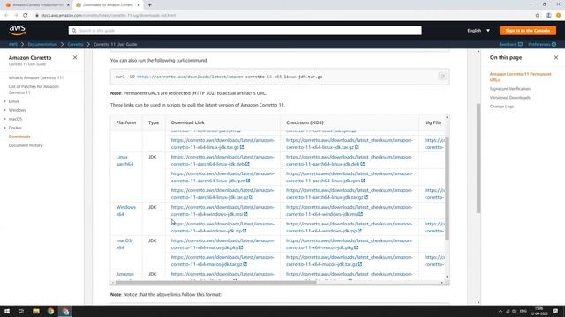Click the search magnifier icon
Image resolution: width=565 pixels, height=317 pixels.
(x=74, y=31)
